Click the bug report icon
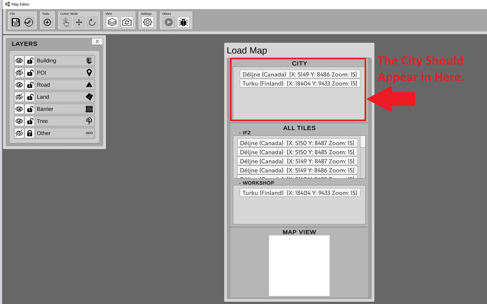The image size is (487, 304). (x=183, y=22)
